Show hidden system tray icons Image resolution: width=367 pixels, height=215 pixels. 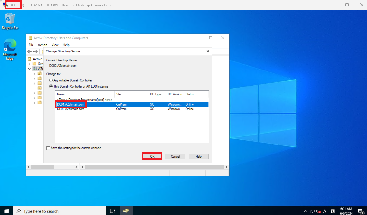pos(306,211)
